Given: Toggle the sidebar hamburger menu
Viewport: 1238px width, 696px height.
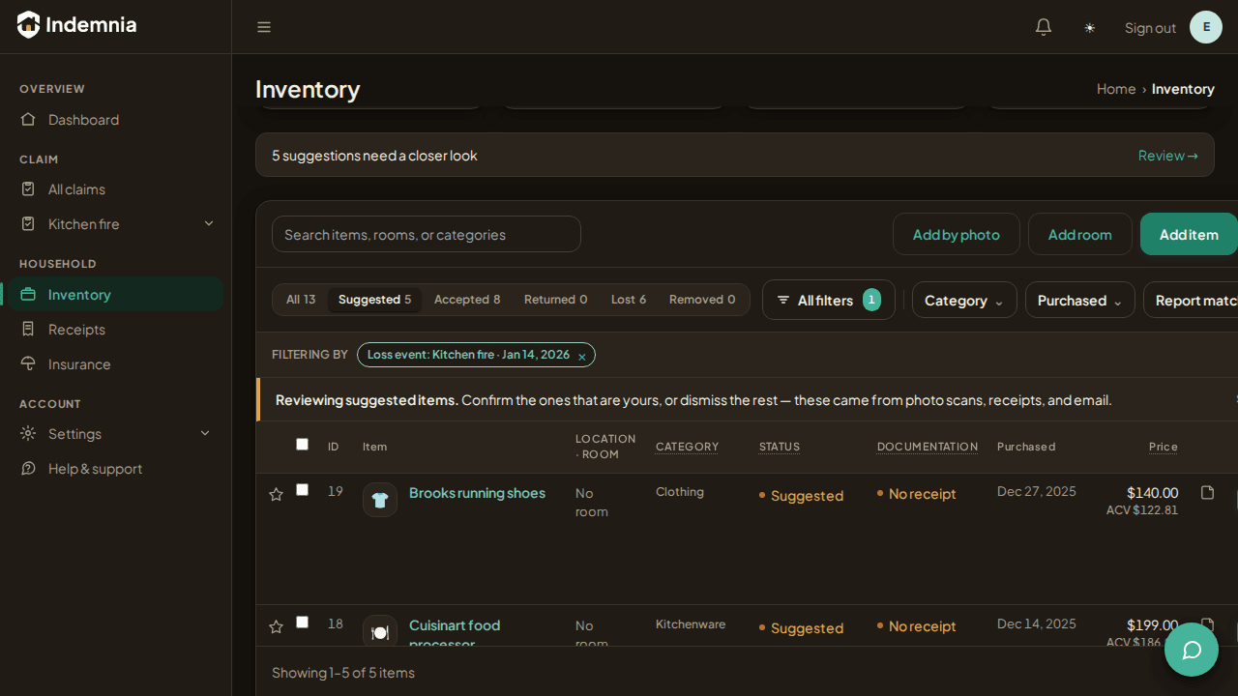Looking at the screenshot, I should pyautogui.click(x=264, y=27).
